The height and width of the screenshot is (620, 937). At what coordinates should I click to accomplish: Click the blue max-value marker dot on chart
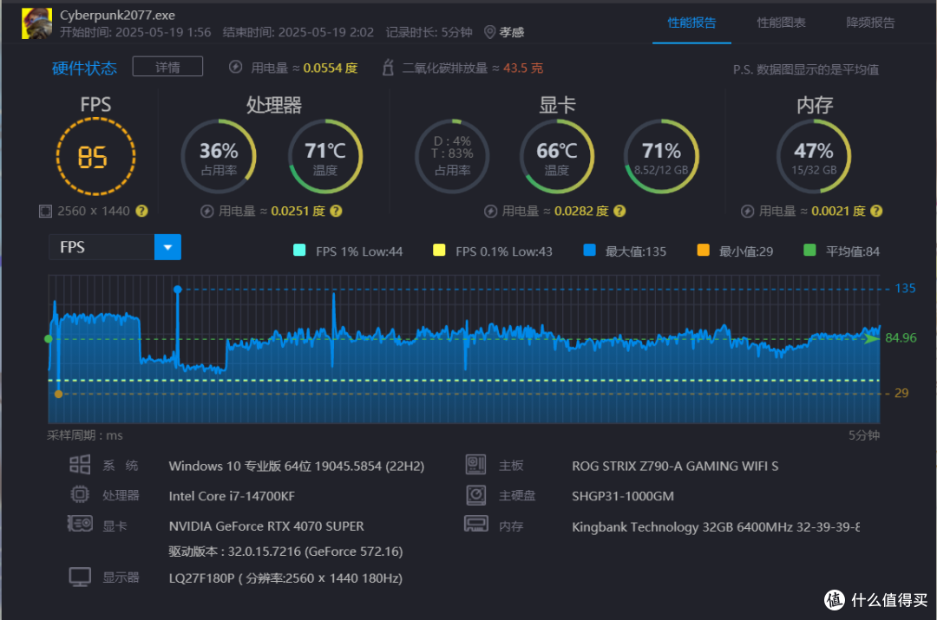pos(178,289)
